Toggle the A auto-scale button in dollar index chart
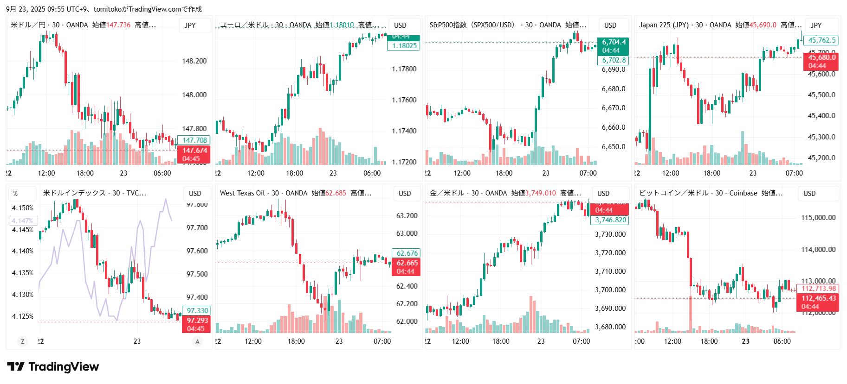847x384 pixels. pyautogui.click(x=197, y=341)
